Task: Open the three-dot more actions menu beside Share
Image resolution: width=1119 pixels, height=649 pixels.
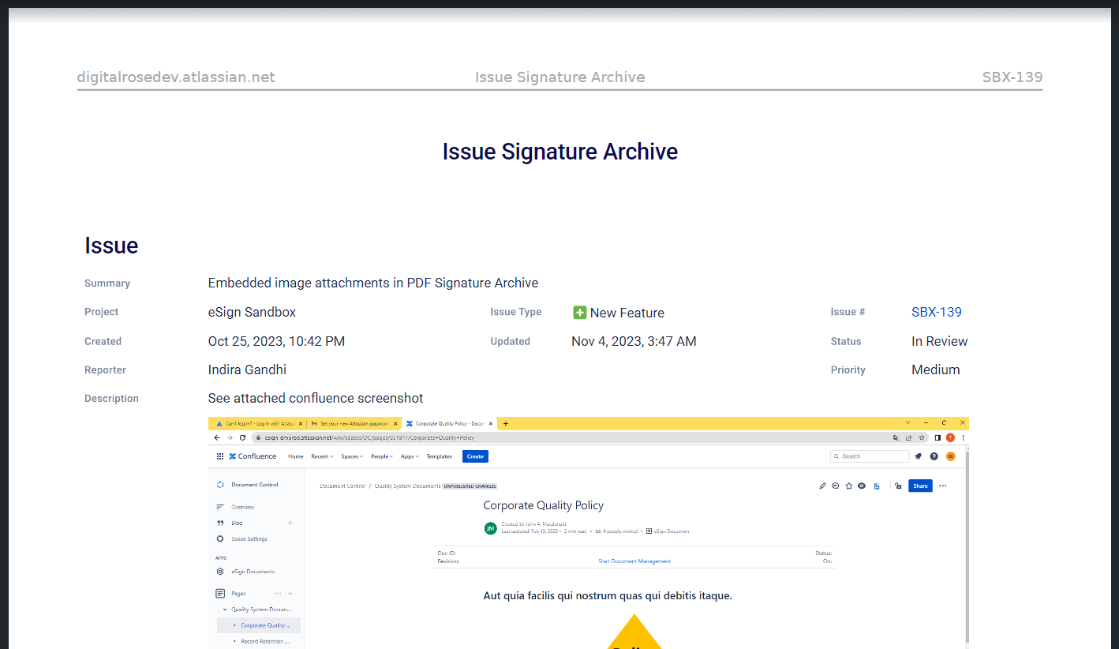Action: (x=942, y=486)
